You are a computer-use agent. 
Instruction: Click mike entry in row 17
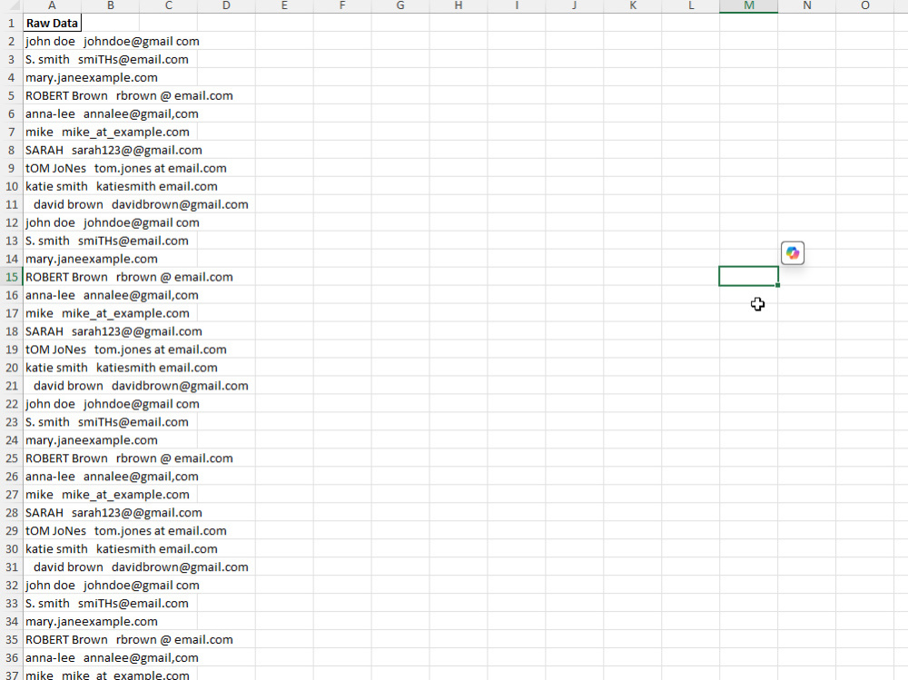[107, 313]
